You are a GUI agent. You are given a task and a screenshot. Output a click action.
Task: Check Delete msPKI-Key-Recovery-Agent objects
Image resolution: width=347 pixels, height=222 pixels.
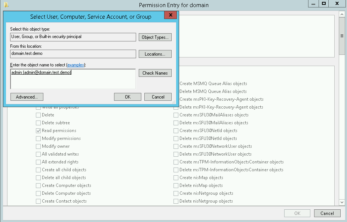pos(176,107)
